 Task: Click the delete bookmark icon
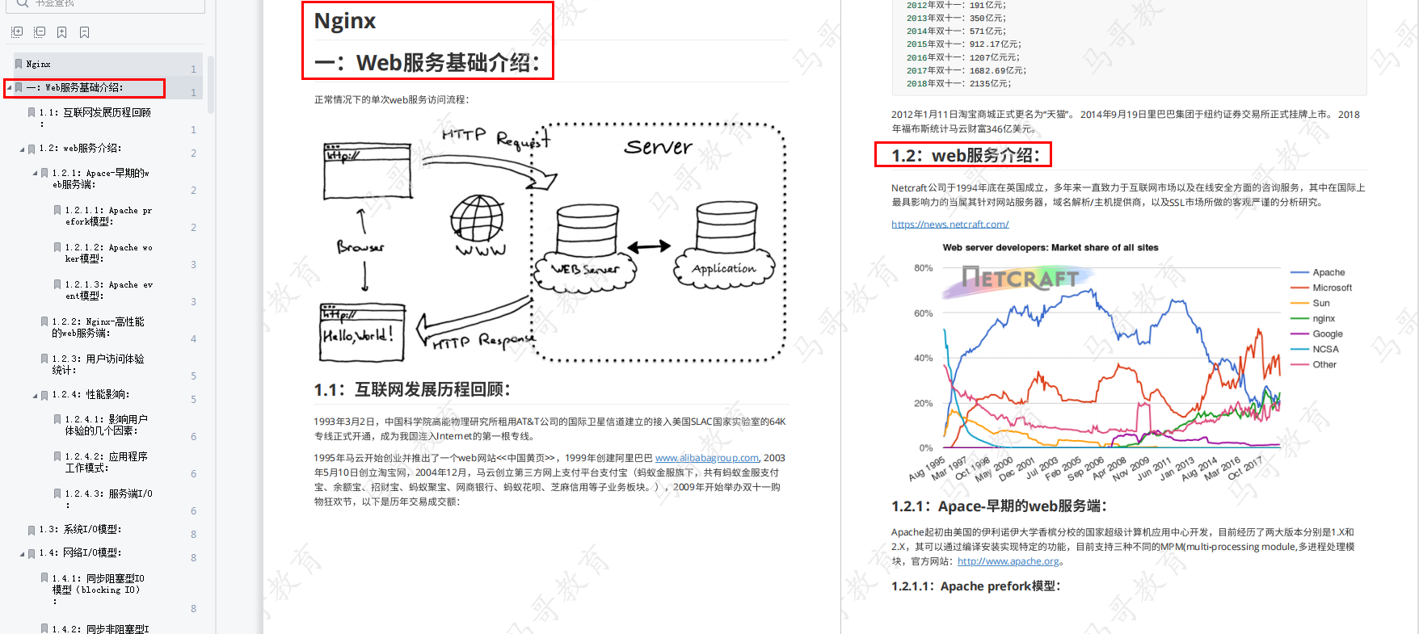point(85,32)
